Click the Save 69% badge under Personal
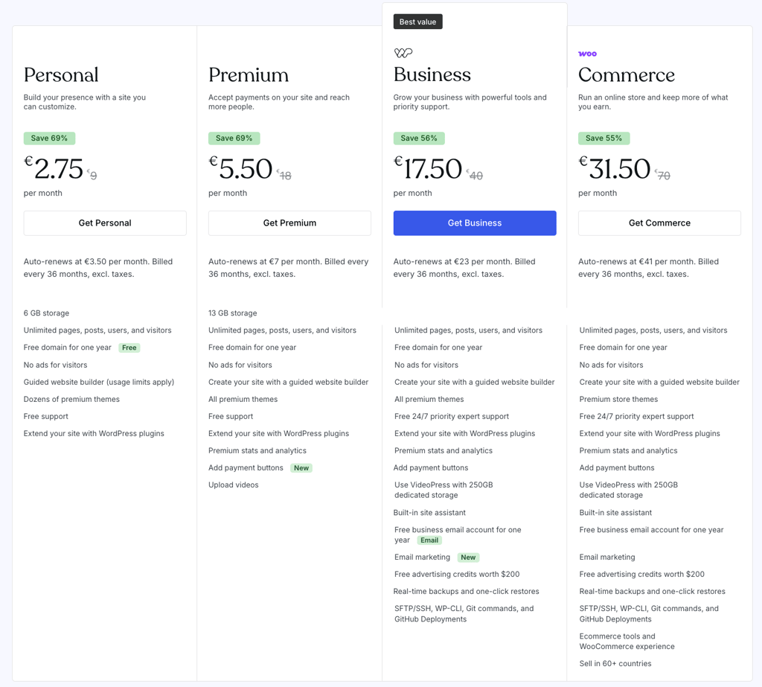This screenshot has width=762, height=687. coord(49,138)
